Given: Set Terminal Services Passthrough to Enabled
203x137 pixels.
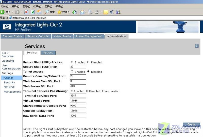Looking at the screenshot, I should 72,91.
